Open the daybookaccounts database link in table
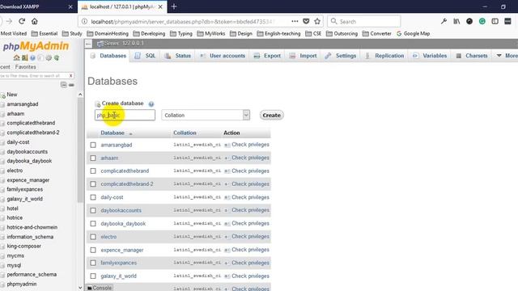The height and width of the screenshot is (291, 518). coord(121,210)
